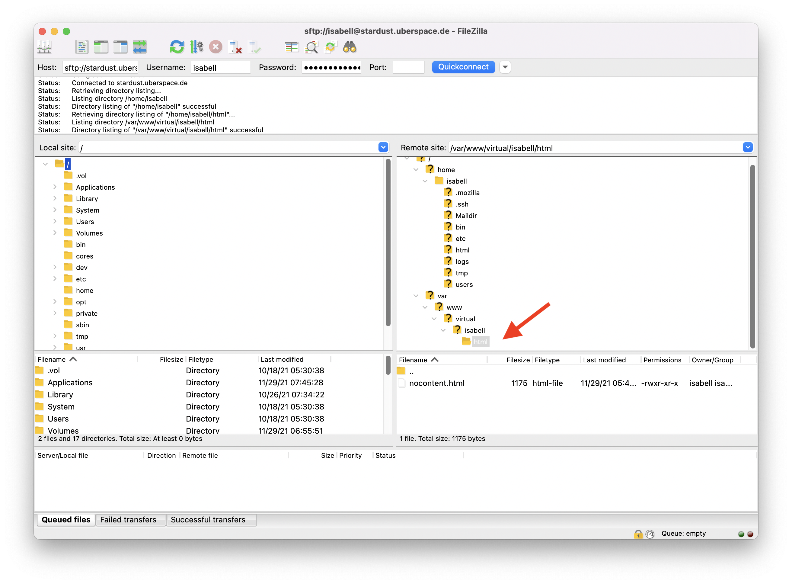Switch to the Successful transfers tab

(211, 520)
